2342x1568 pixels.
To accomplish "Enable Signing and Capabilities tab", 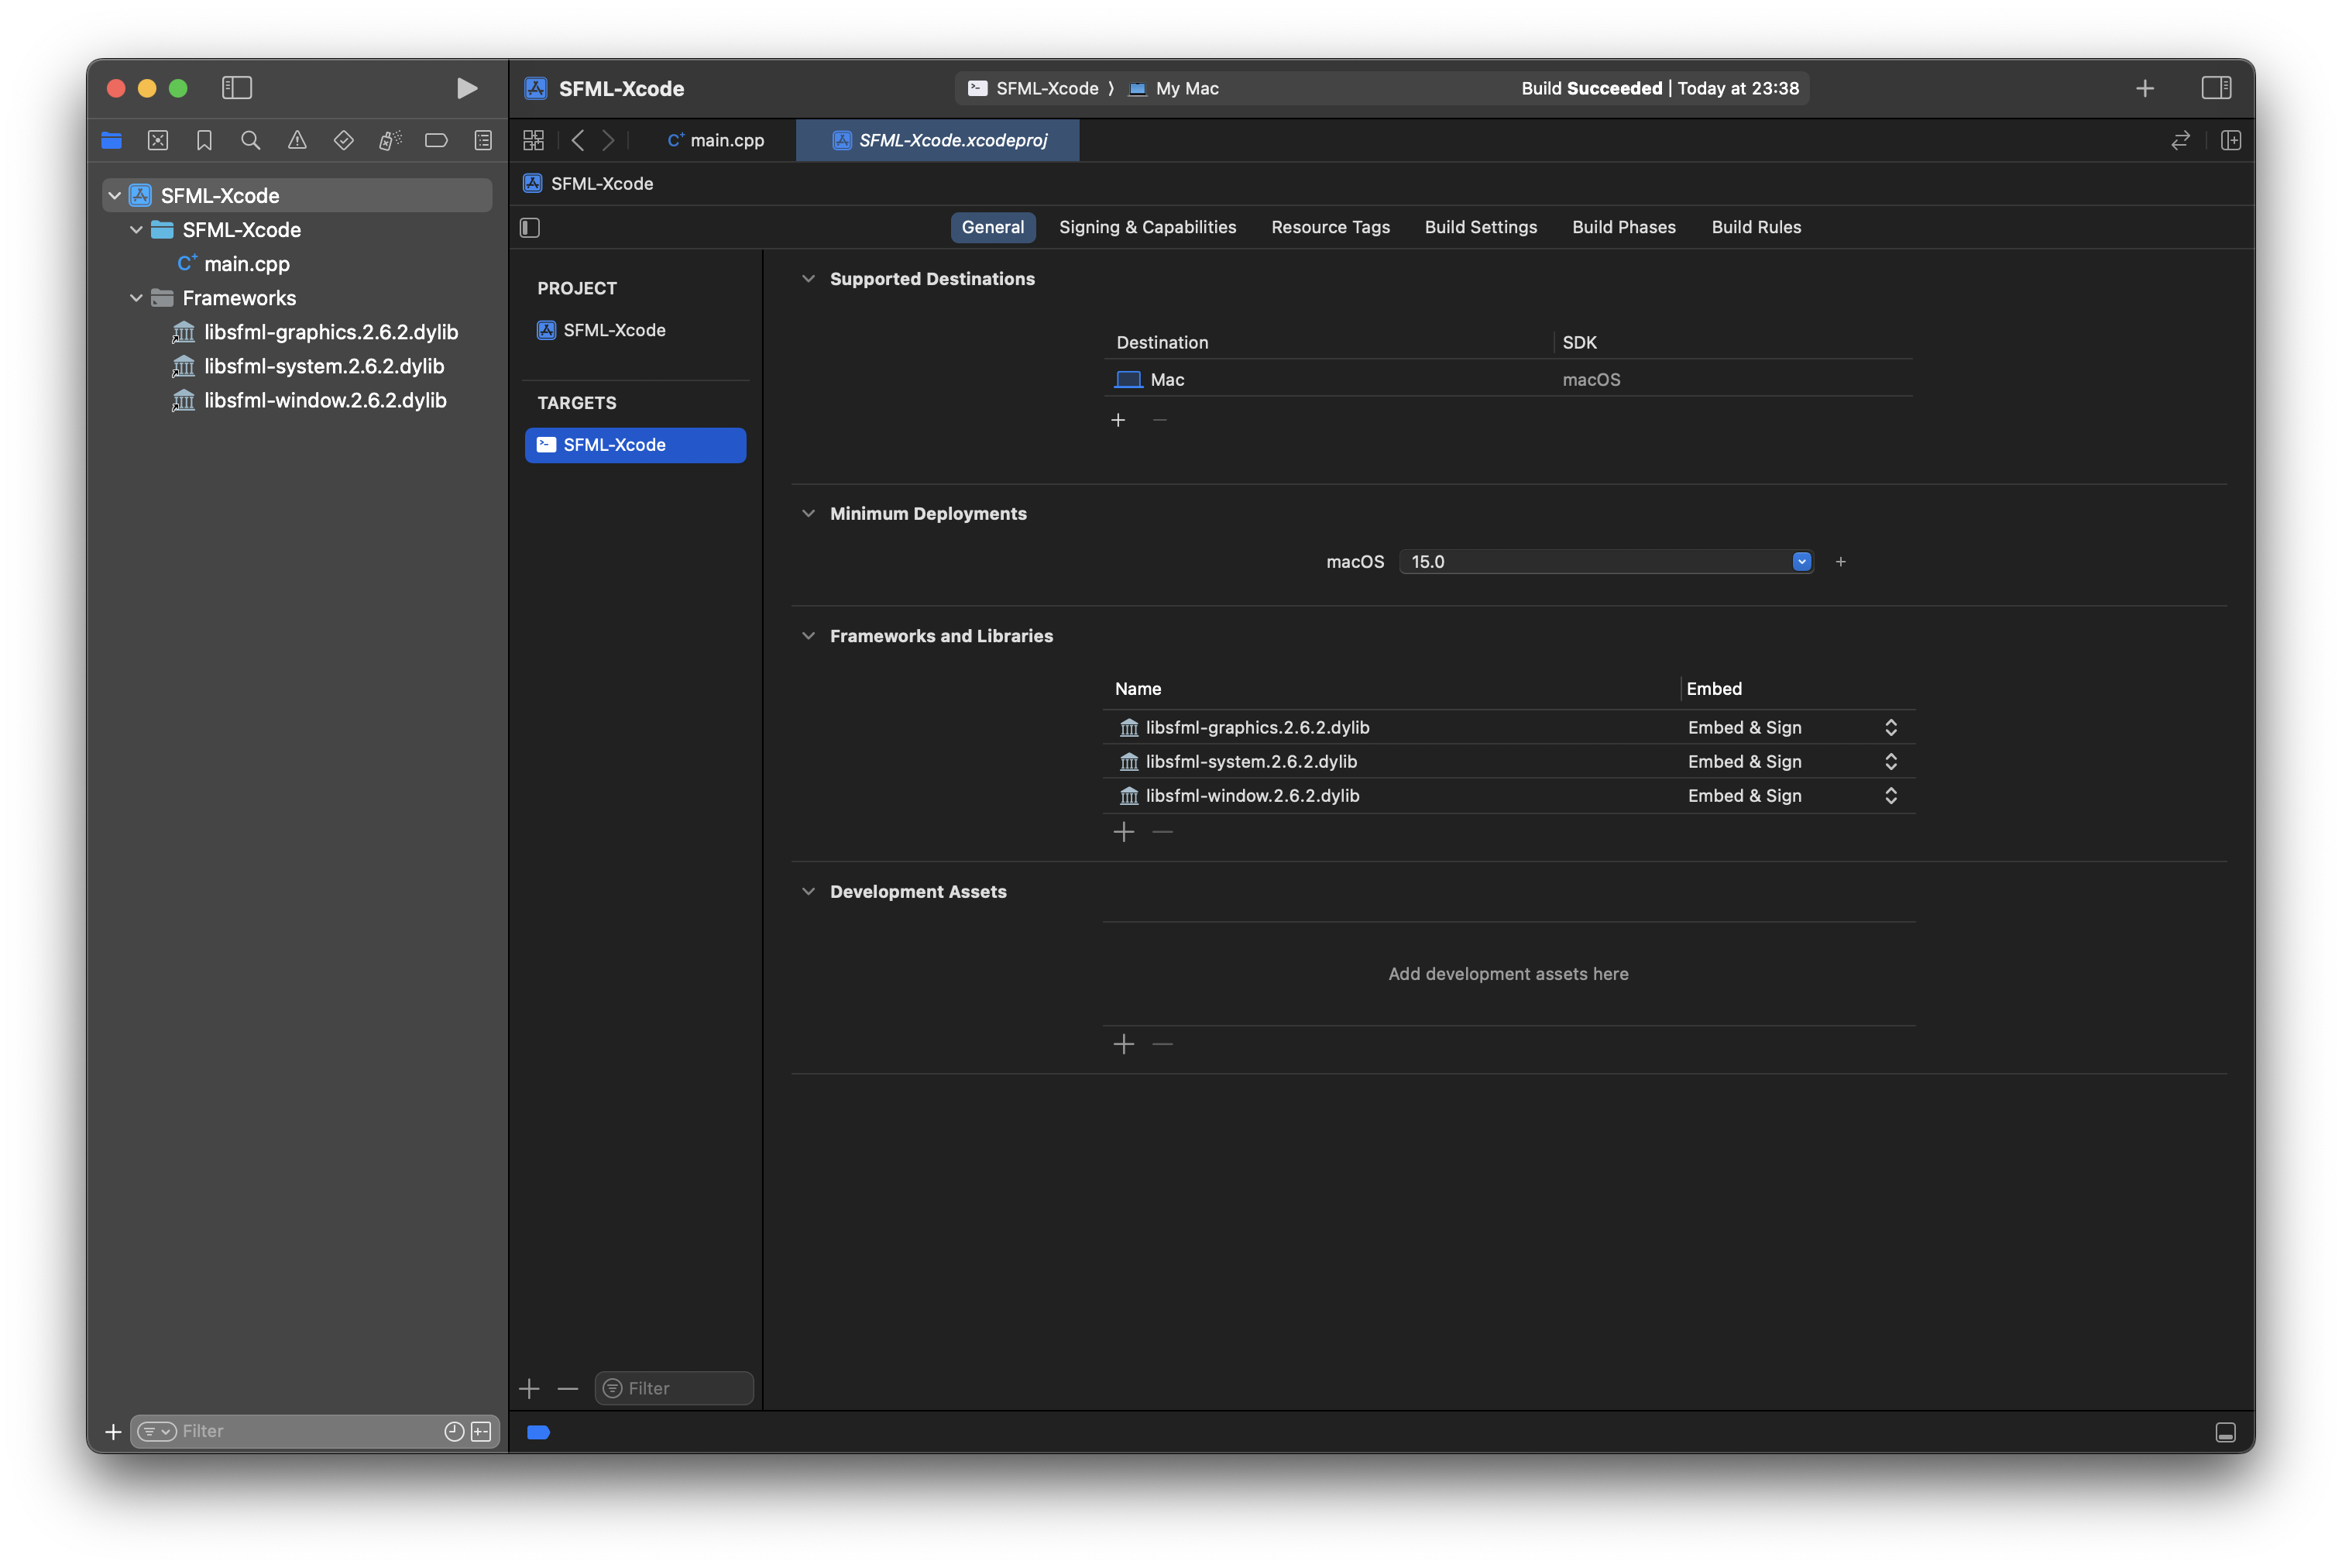I will 1148,225.
